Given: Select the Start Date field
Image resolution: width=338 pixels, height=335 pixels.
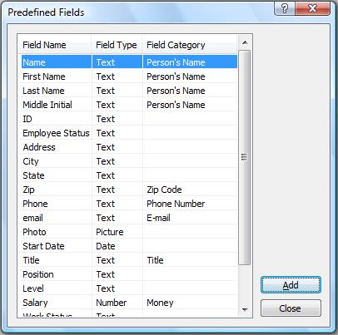Looking at the screenshot, I should (129, 246).
